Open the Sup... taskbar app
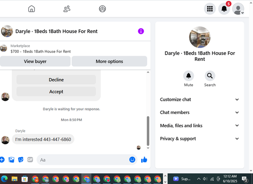Viewport: 253px width, 184px height. click(x=182, y=179)
